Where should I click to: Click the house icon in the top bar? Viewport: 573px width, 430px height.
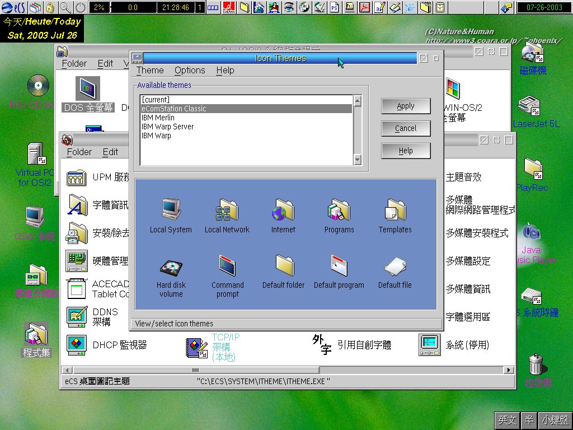[x=259, y=7]
